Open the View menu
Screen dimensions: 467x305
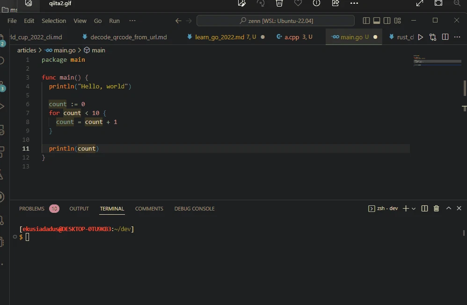tap(80, 21)
